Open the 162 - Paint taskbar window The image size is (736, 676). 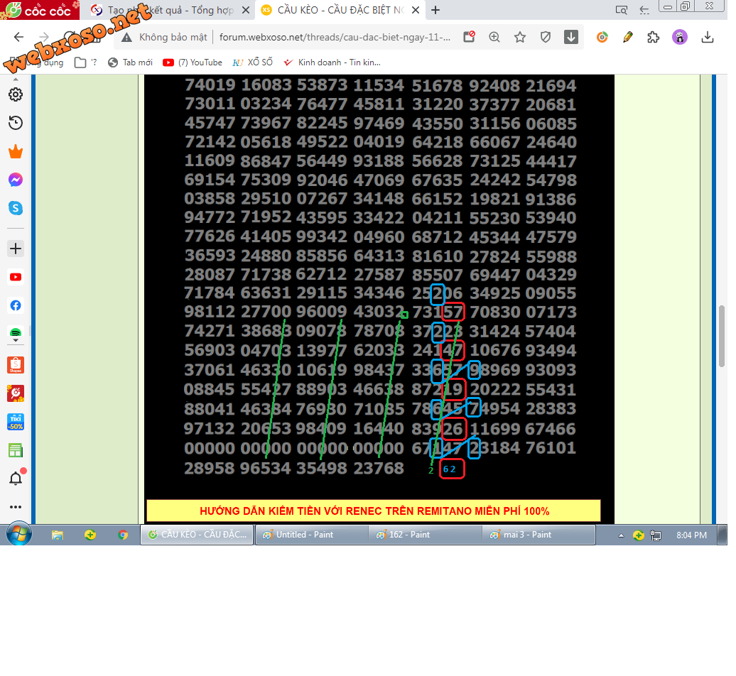(x=424, y=535)
